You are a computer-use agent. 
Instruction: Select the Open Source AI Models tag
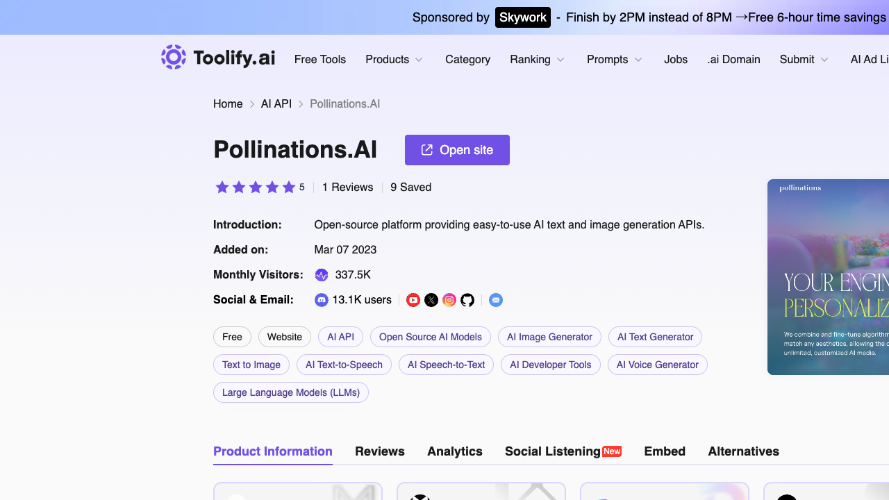click(x=431, y=337)
